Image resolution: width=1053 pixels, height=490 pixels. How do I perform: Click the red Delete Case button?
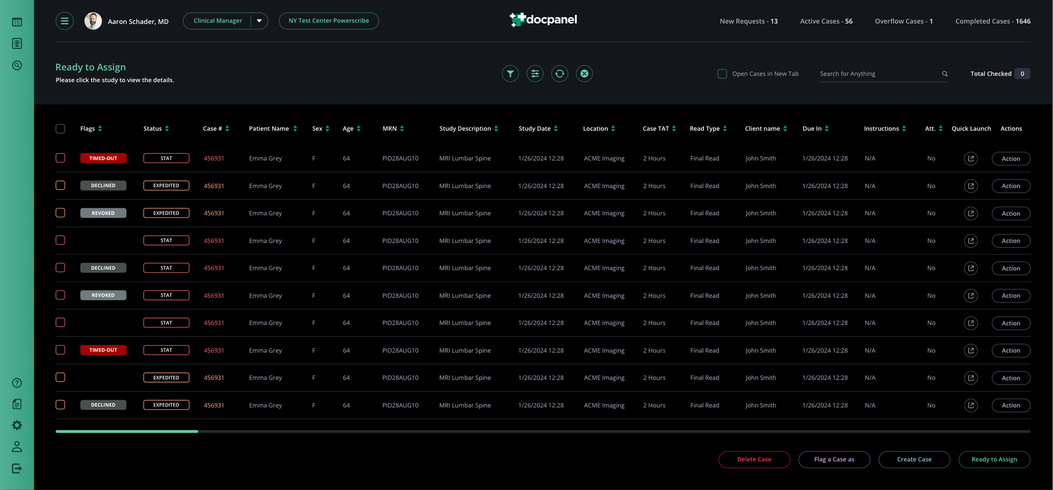pyautogui.click(x=754, y=459)
